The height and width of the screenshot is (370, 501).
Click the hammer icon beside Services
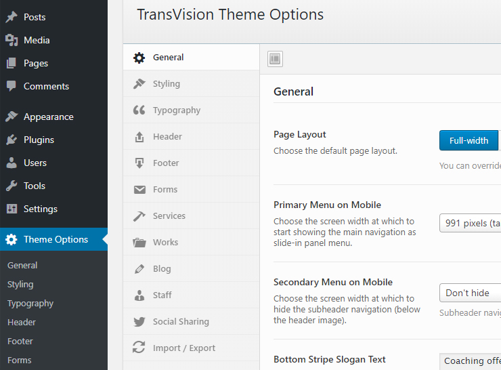(139, 216)
